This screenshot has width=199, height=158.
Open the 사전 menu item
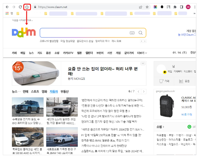point(110,53)
